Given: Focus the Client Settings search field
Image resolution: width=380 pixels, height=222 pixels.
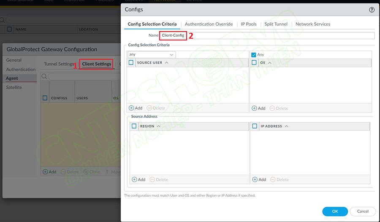Looking at the screenshot, I should pyautogui.click(x=84, y=77).
